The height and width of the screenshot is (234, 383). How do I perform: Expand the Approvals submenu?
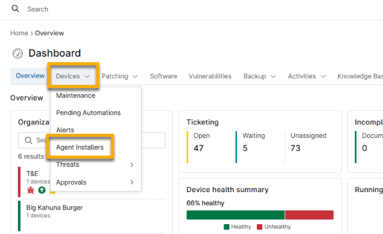point(95,182)
